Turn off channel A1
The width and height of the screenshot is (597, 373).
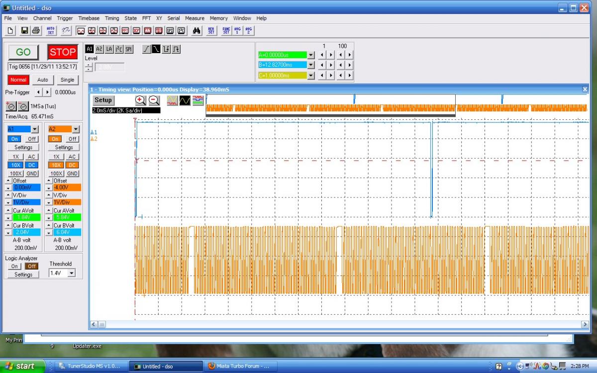point(32,139)
